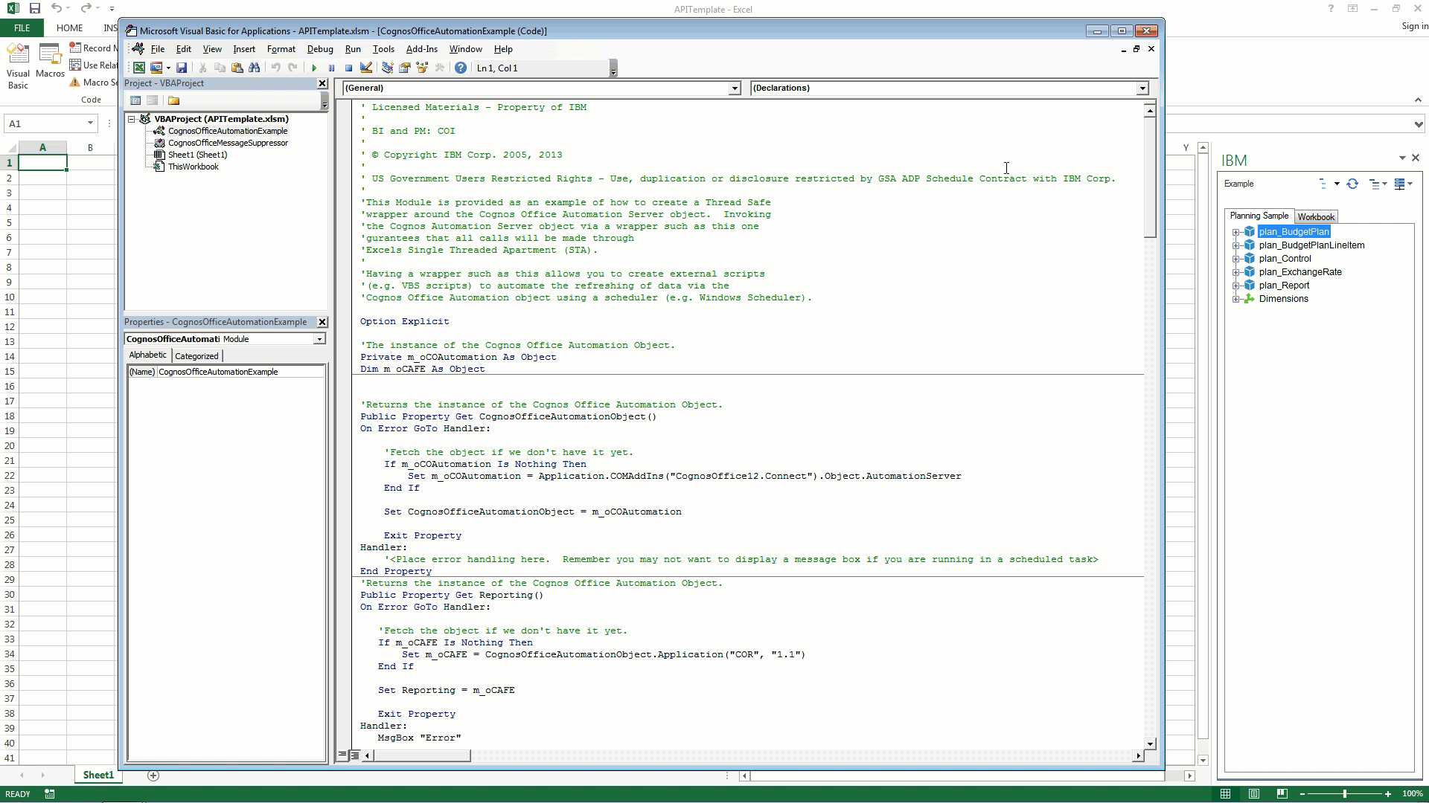Open the Add-Ins menu in VBA editor

[422, 49]
